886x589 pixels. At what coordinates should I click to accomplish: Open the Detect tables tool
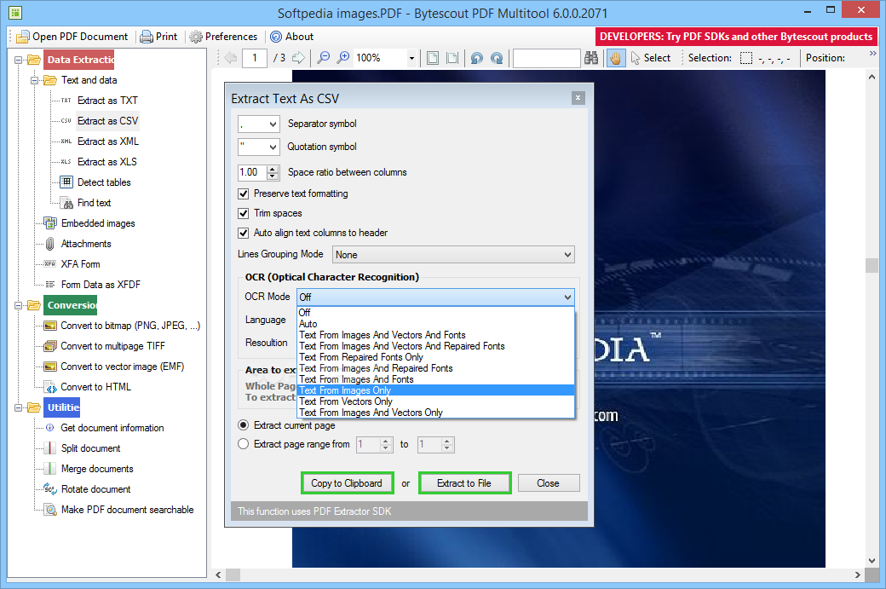(x=103, y=182)
